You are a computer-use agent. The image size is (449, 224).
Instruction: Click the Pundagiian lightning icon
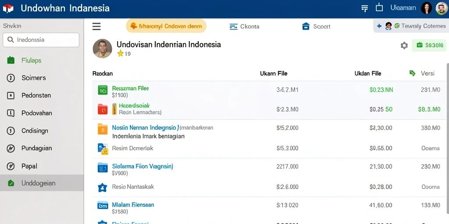click(x=11, y=148)
